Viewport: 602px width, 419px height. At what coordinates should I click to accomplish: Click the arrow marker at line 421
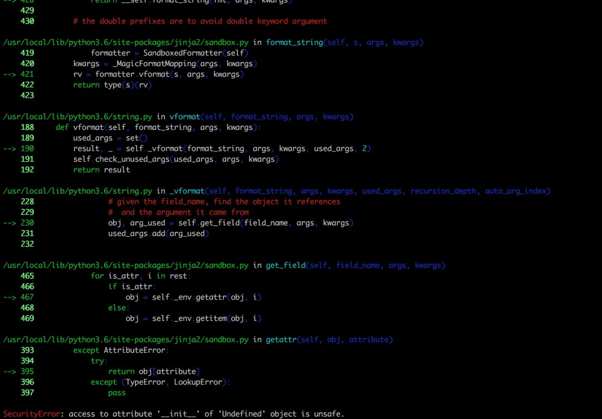(10, 75)
